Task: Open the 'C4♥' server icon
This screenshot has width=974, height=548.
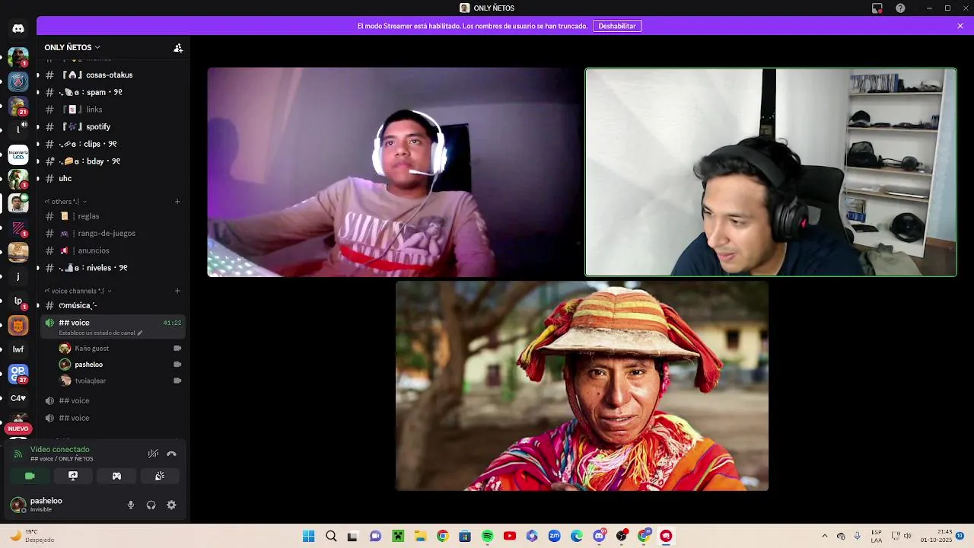Action: coord(18,398)
